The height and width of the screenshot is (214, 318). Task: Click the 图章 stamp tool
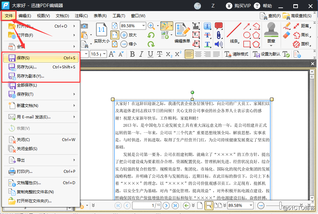coord(271,33)
